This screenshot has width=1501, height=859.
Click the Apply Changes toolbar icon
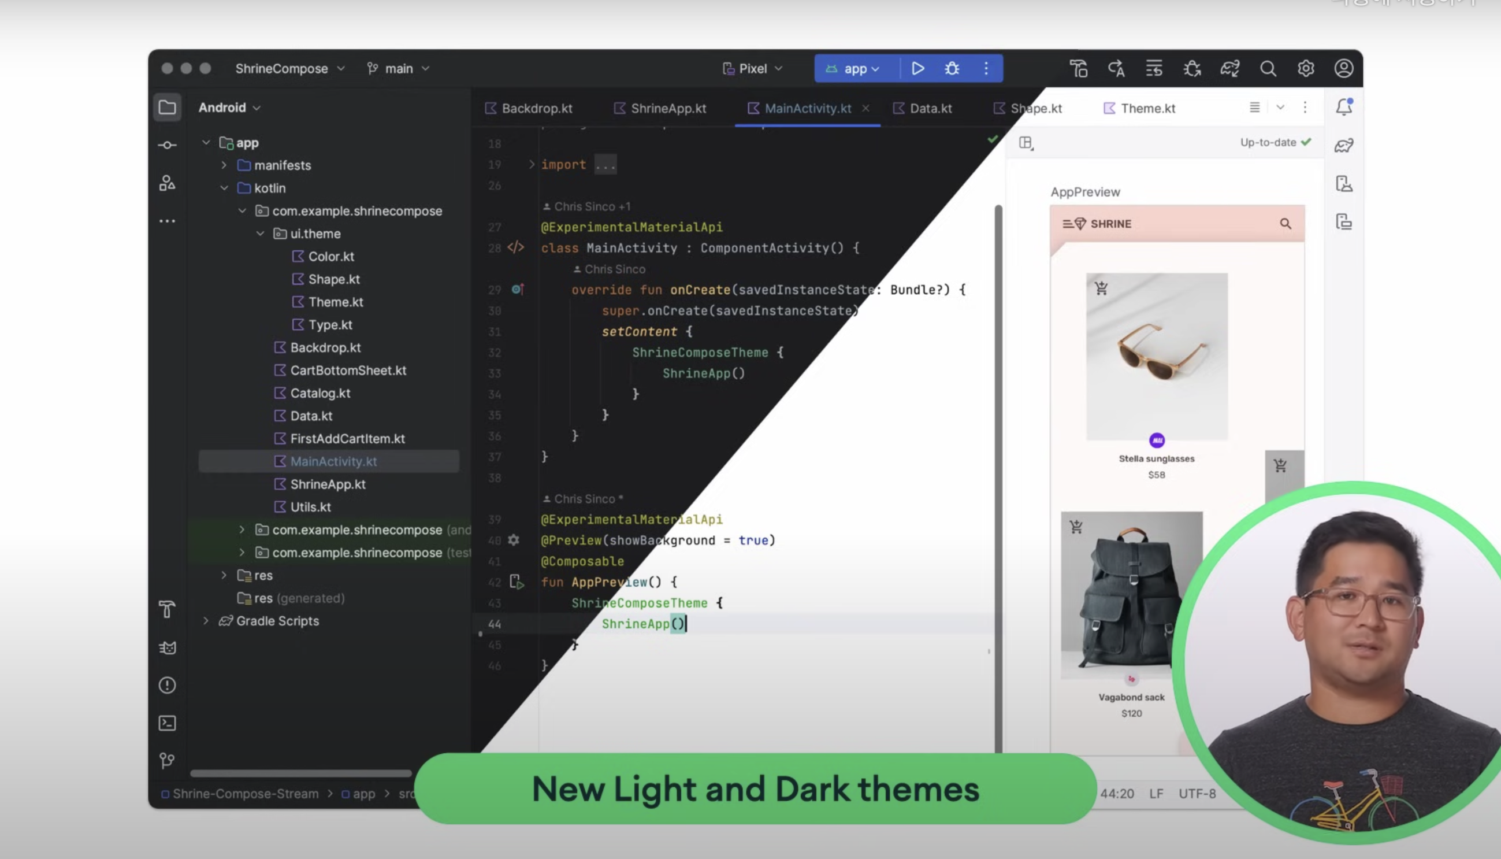(1079, 68)
